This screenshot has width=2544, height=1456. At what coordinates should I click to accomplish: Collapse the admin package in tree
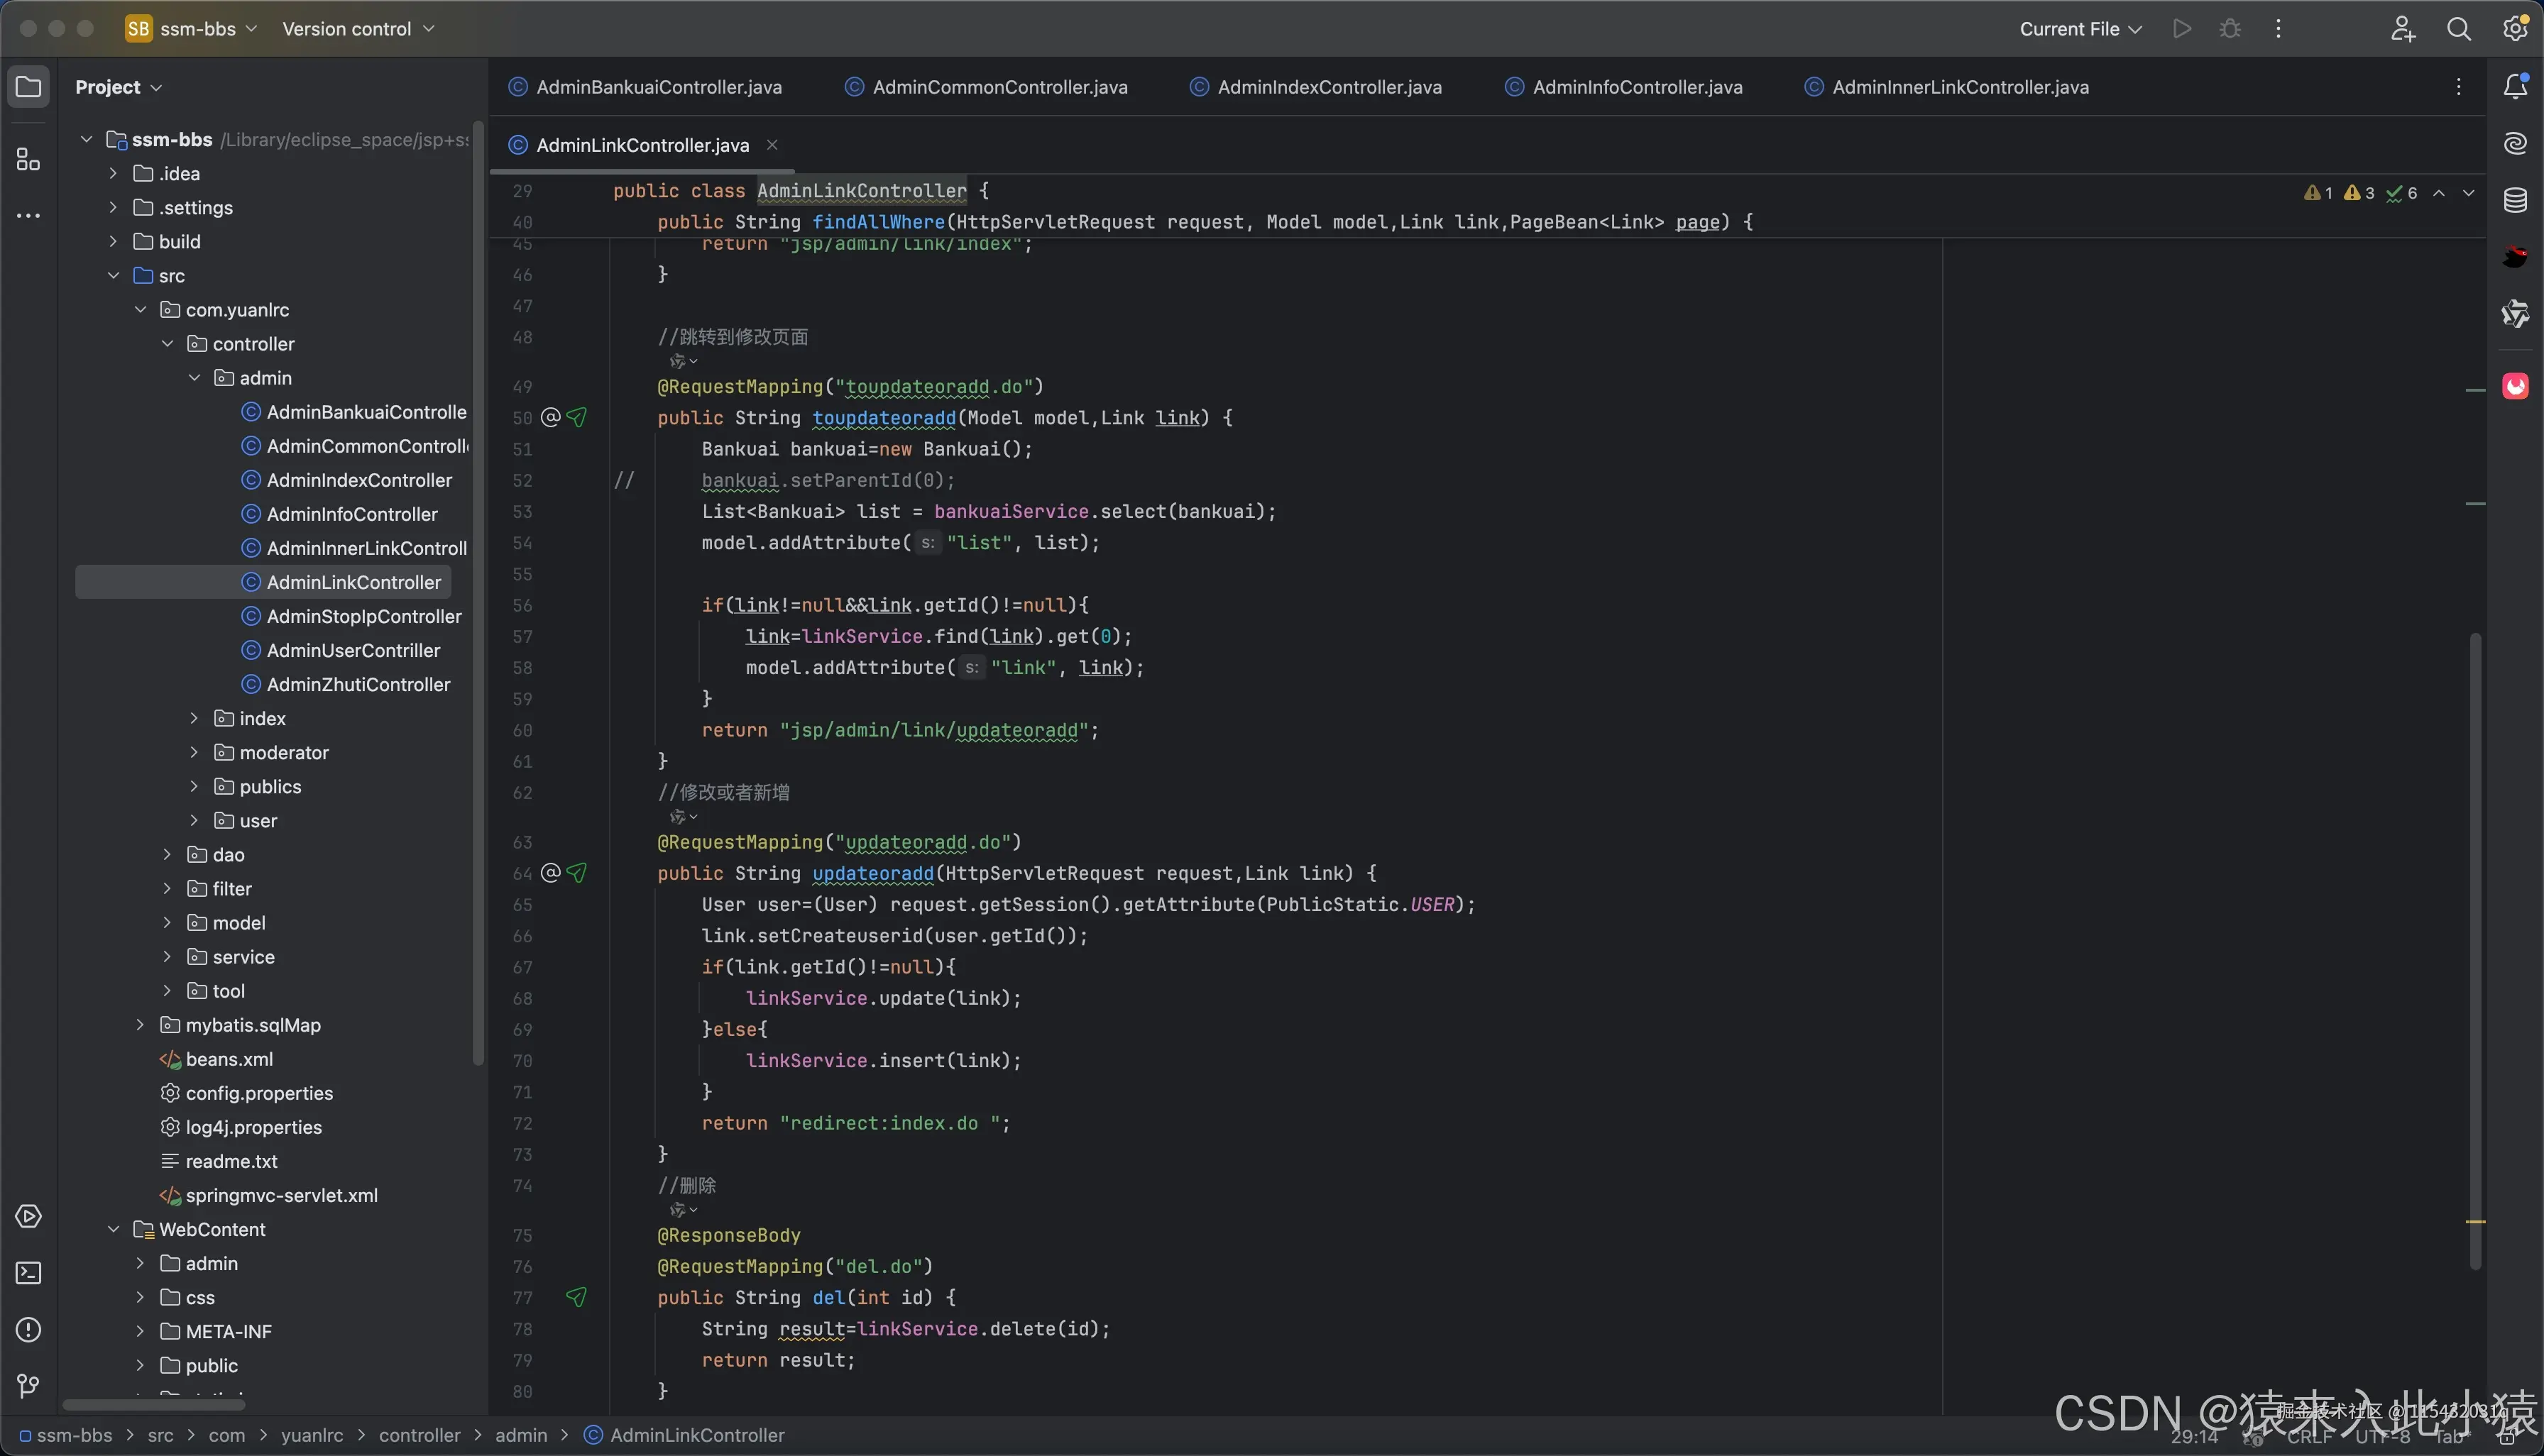pyautogui.click(x=194, y=378)
